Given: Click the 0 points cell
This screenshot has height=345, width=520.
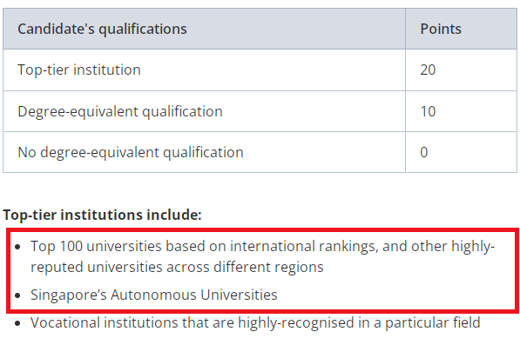Looking at the screenshot, I should [424, 152].
